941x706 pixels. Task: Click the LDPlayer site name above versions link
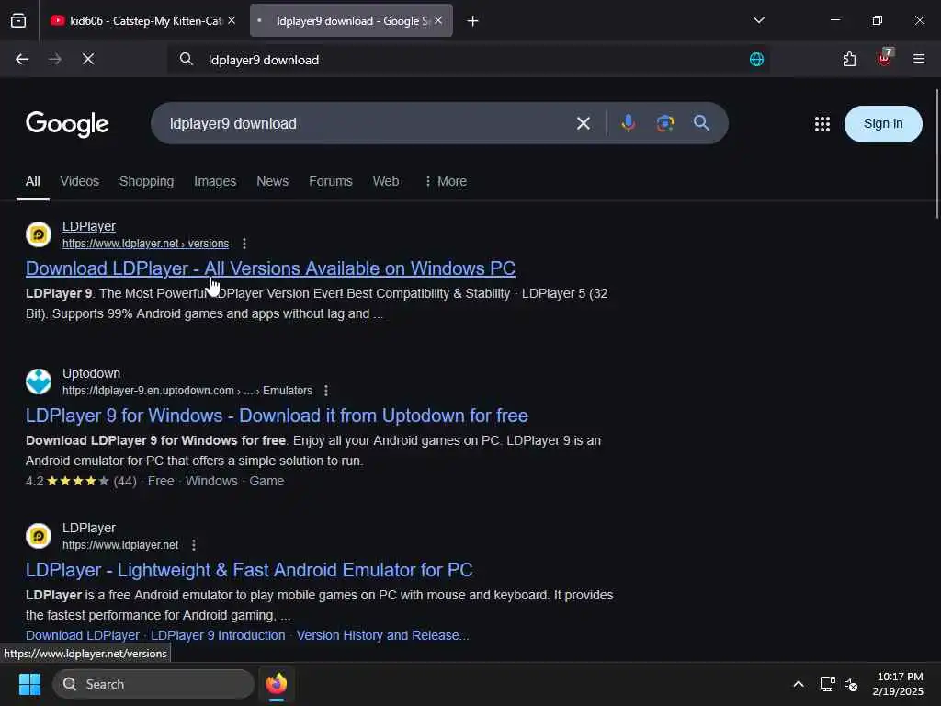tap(89, 226)
